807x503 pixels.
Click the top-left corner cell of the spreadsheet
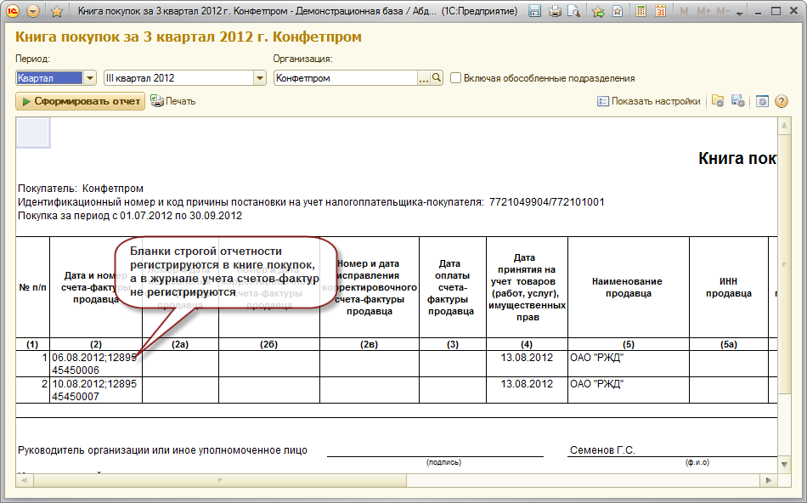tap(33, 133)
